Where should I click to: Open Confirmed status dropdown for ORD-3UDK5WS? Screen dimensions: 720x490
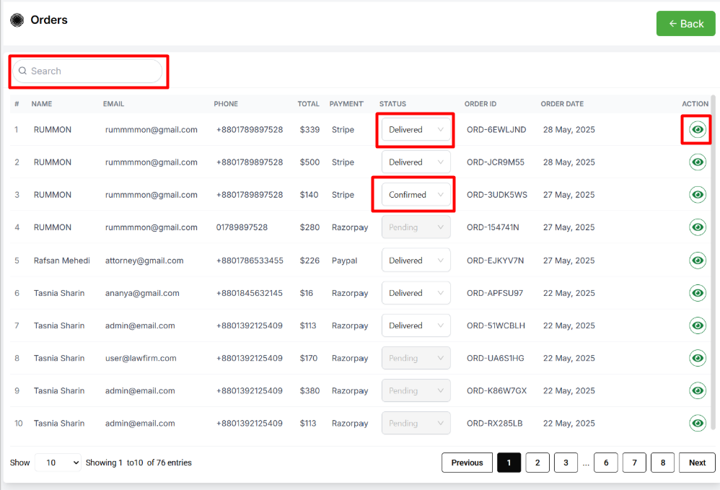pyautogui.click(x=416, y=195)
